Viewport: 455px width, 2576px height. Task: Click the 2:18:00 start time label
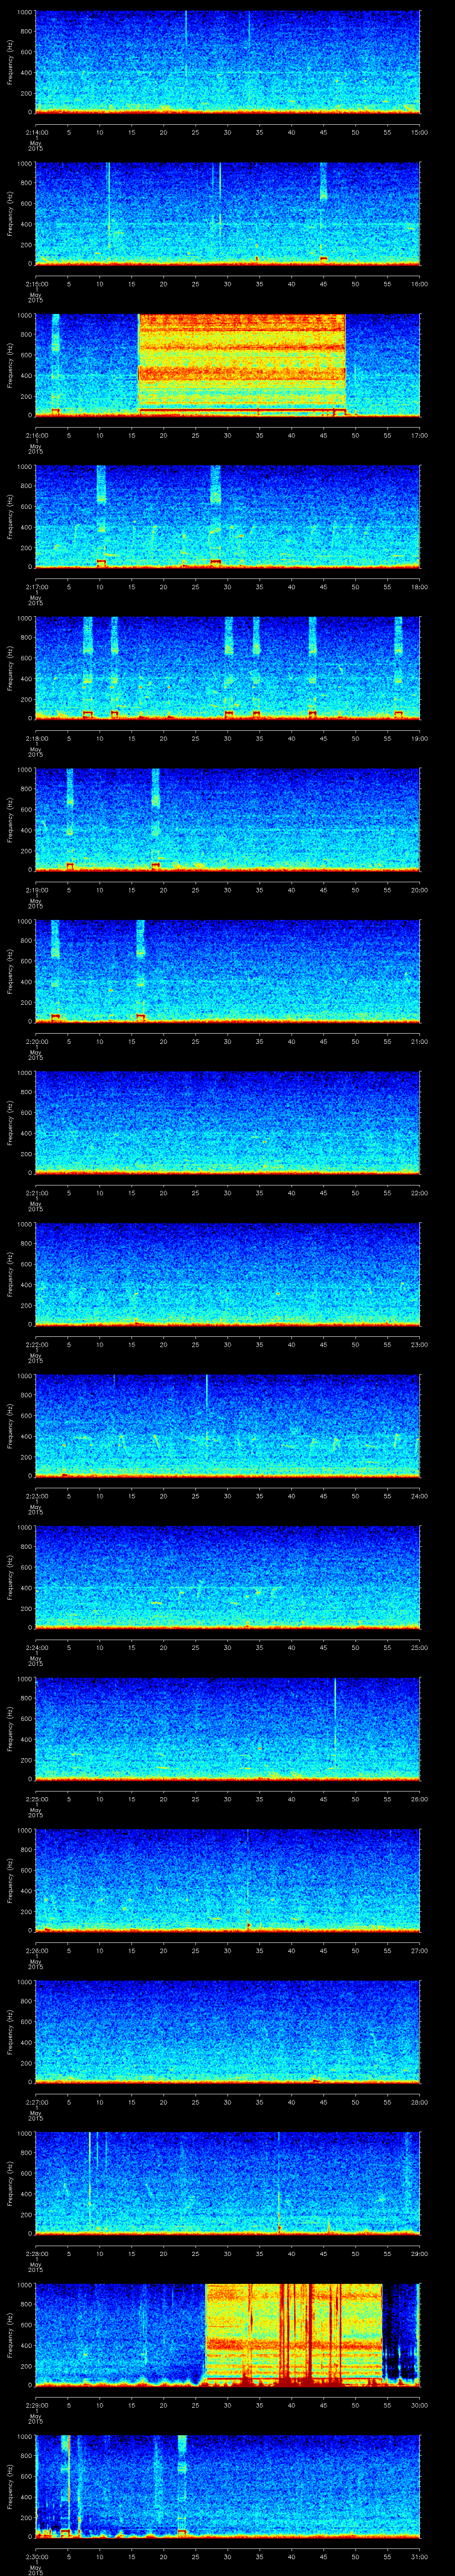(x=37, y=738)
